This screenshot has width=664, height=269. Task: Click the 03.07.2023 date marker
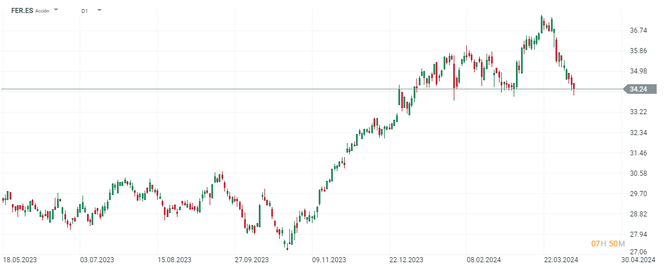[97, 260]
